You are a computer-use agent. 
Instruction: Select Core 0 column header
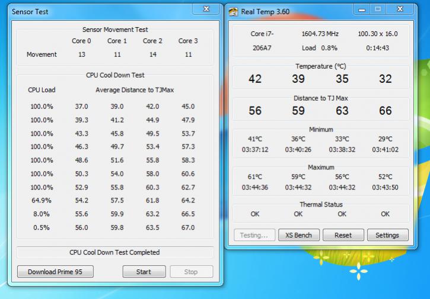(81, 41)
